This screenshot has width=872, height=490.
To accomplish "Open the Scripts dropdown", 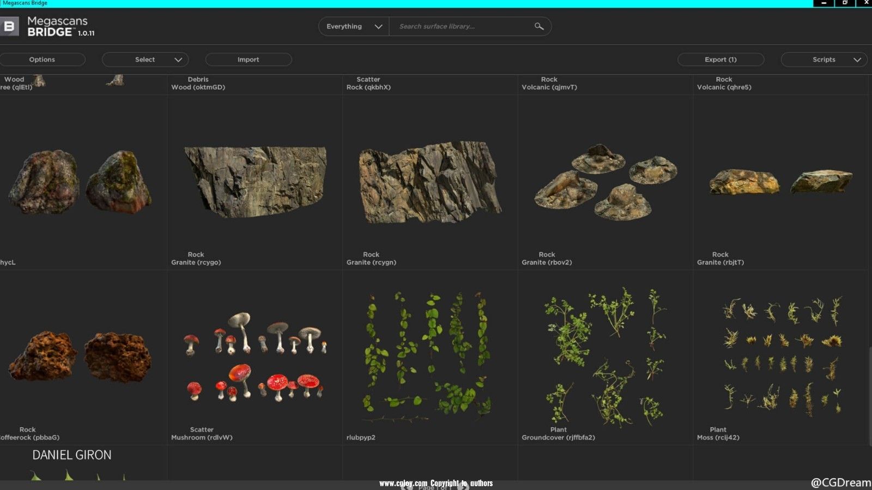I will click(x=824, y=59).
